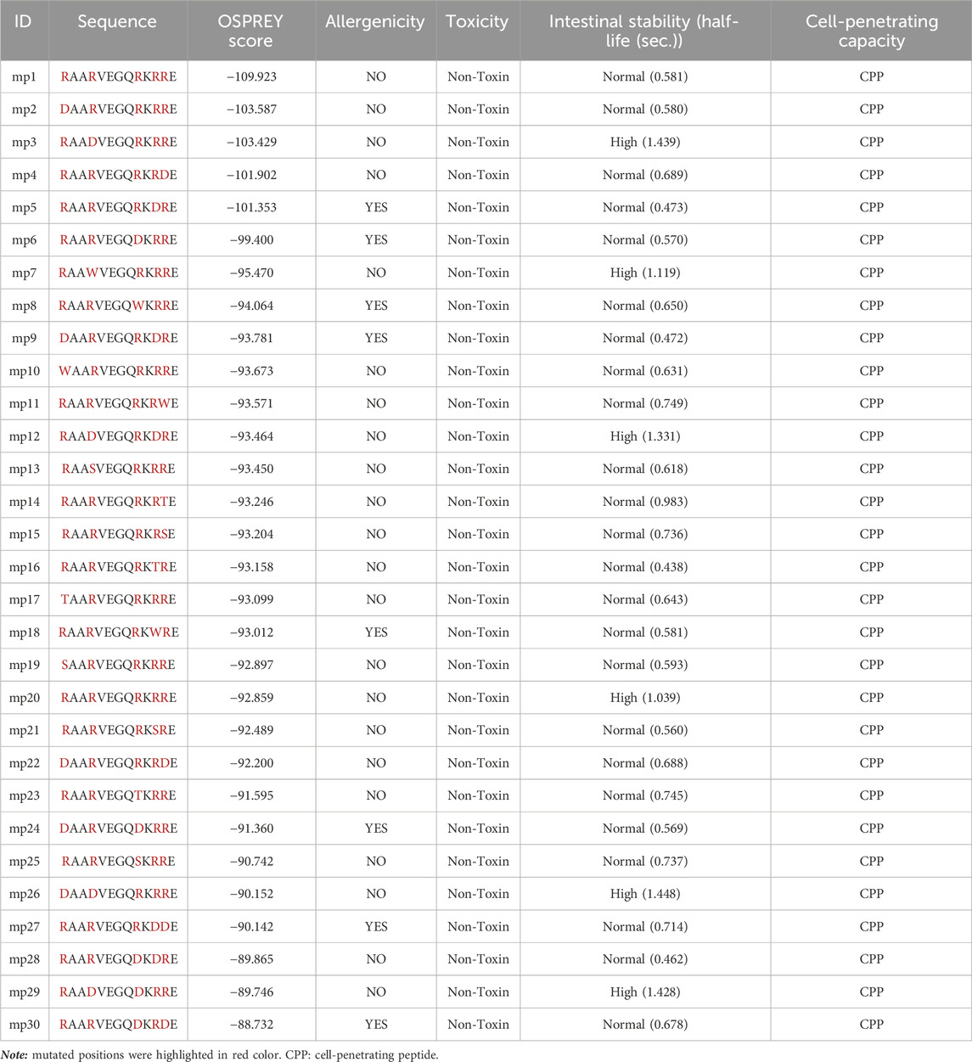Select the YES allergenicity cell for mp24
972x1062 pixels.
(376, 829)
